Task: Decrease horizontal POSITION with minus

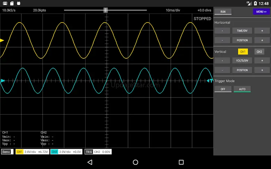Action: (222, 40)
